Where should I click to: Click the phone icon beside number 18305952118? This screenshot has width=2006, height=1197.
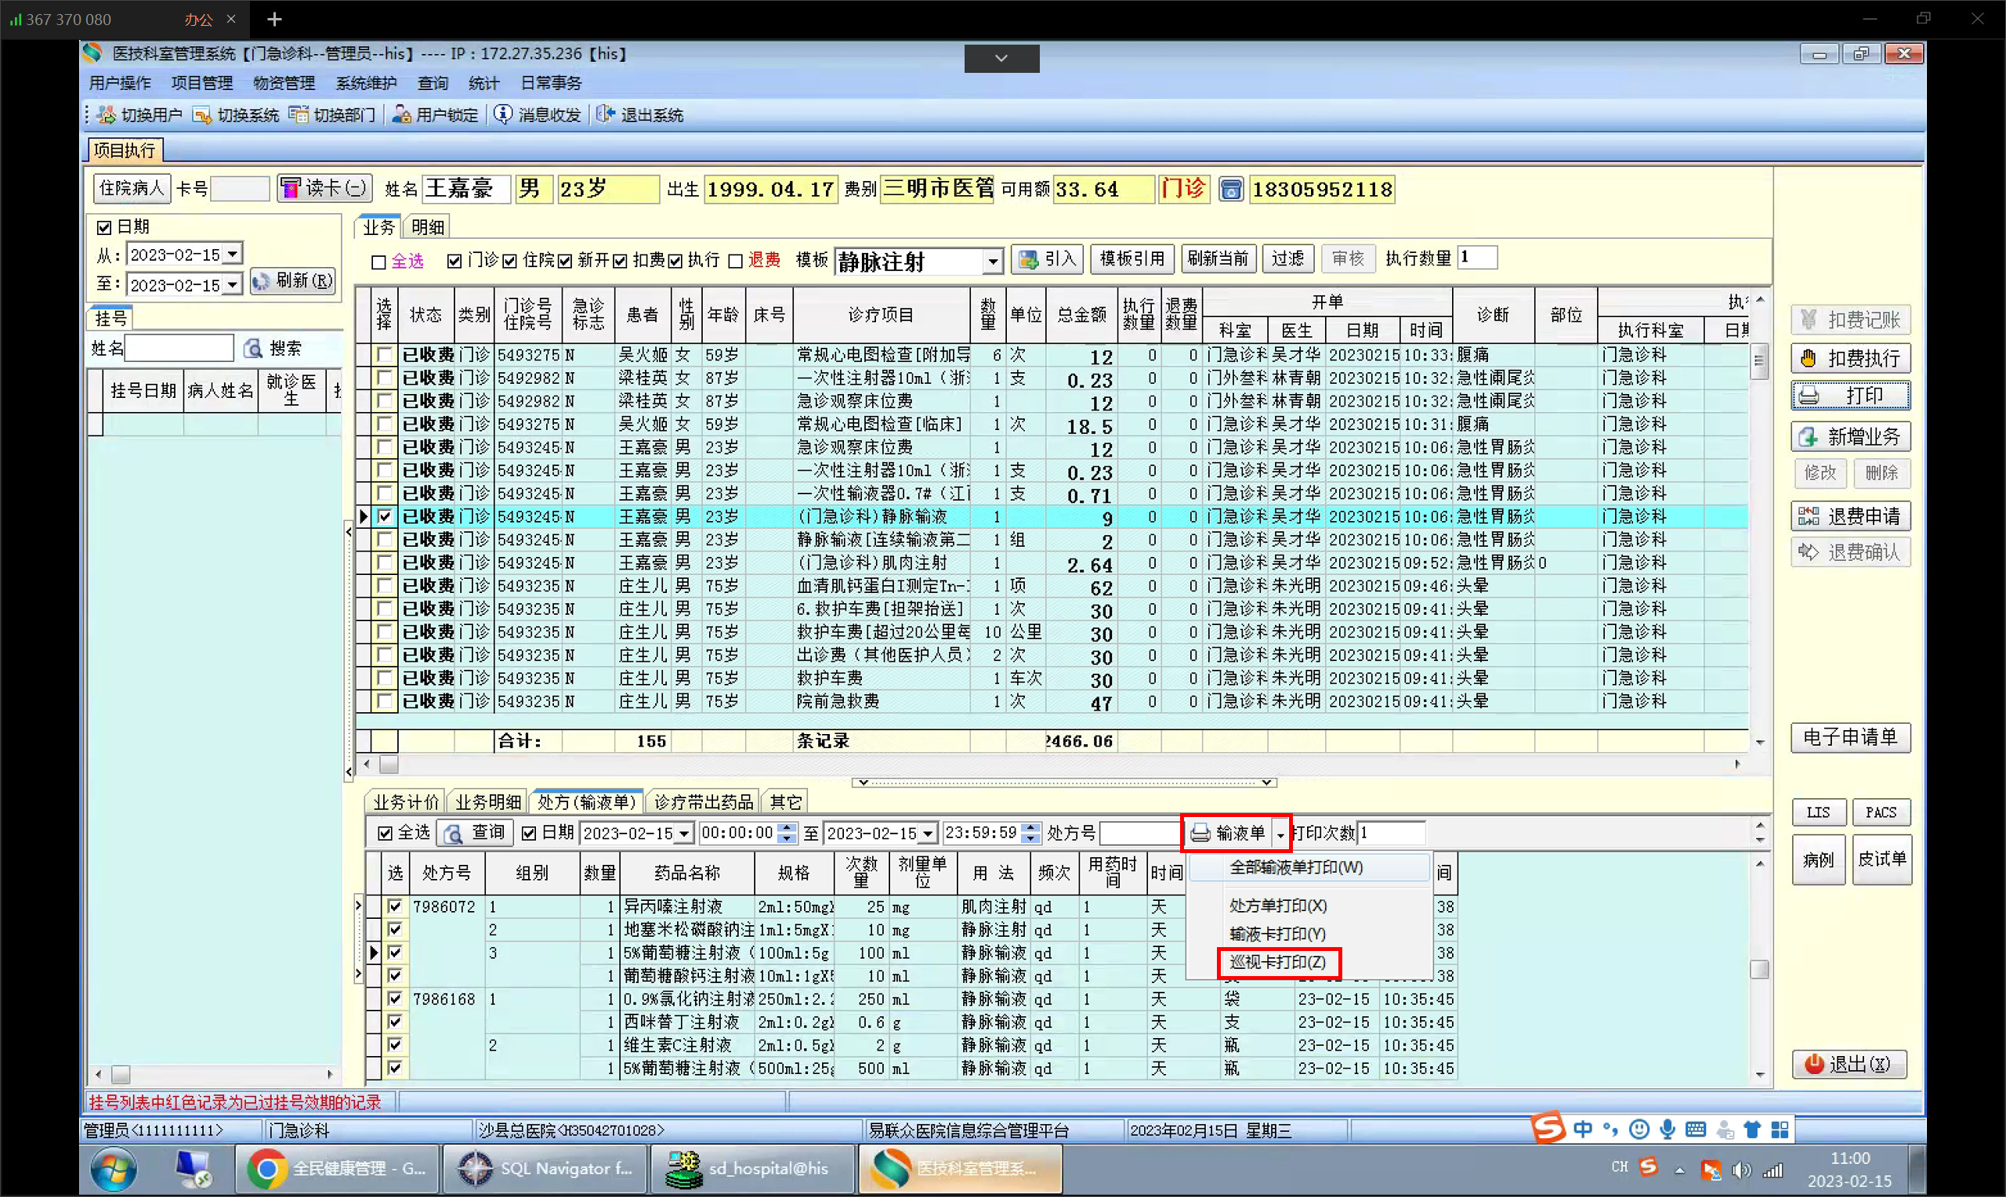1230,190
